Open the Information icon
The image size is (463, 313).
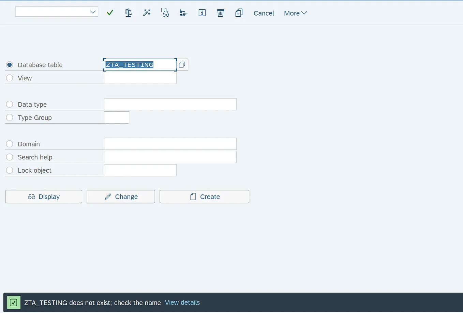click(202, 13)
